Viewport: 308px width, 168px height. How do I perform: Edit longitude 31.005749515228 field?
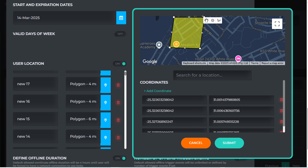pos(241,122)
